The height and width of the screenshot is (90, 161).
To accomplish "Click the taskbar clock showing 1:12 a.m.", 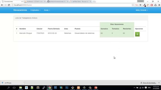I will [x=156, y=88].
